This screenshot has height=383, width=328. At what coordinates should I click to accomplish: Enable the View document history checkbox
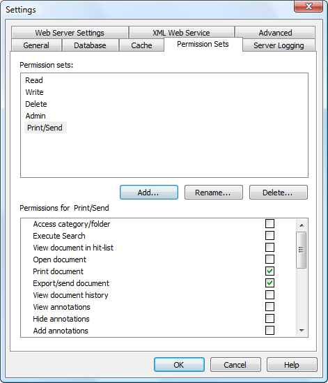tap(270, 295)
